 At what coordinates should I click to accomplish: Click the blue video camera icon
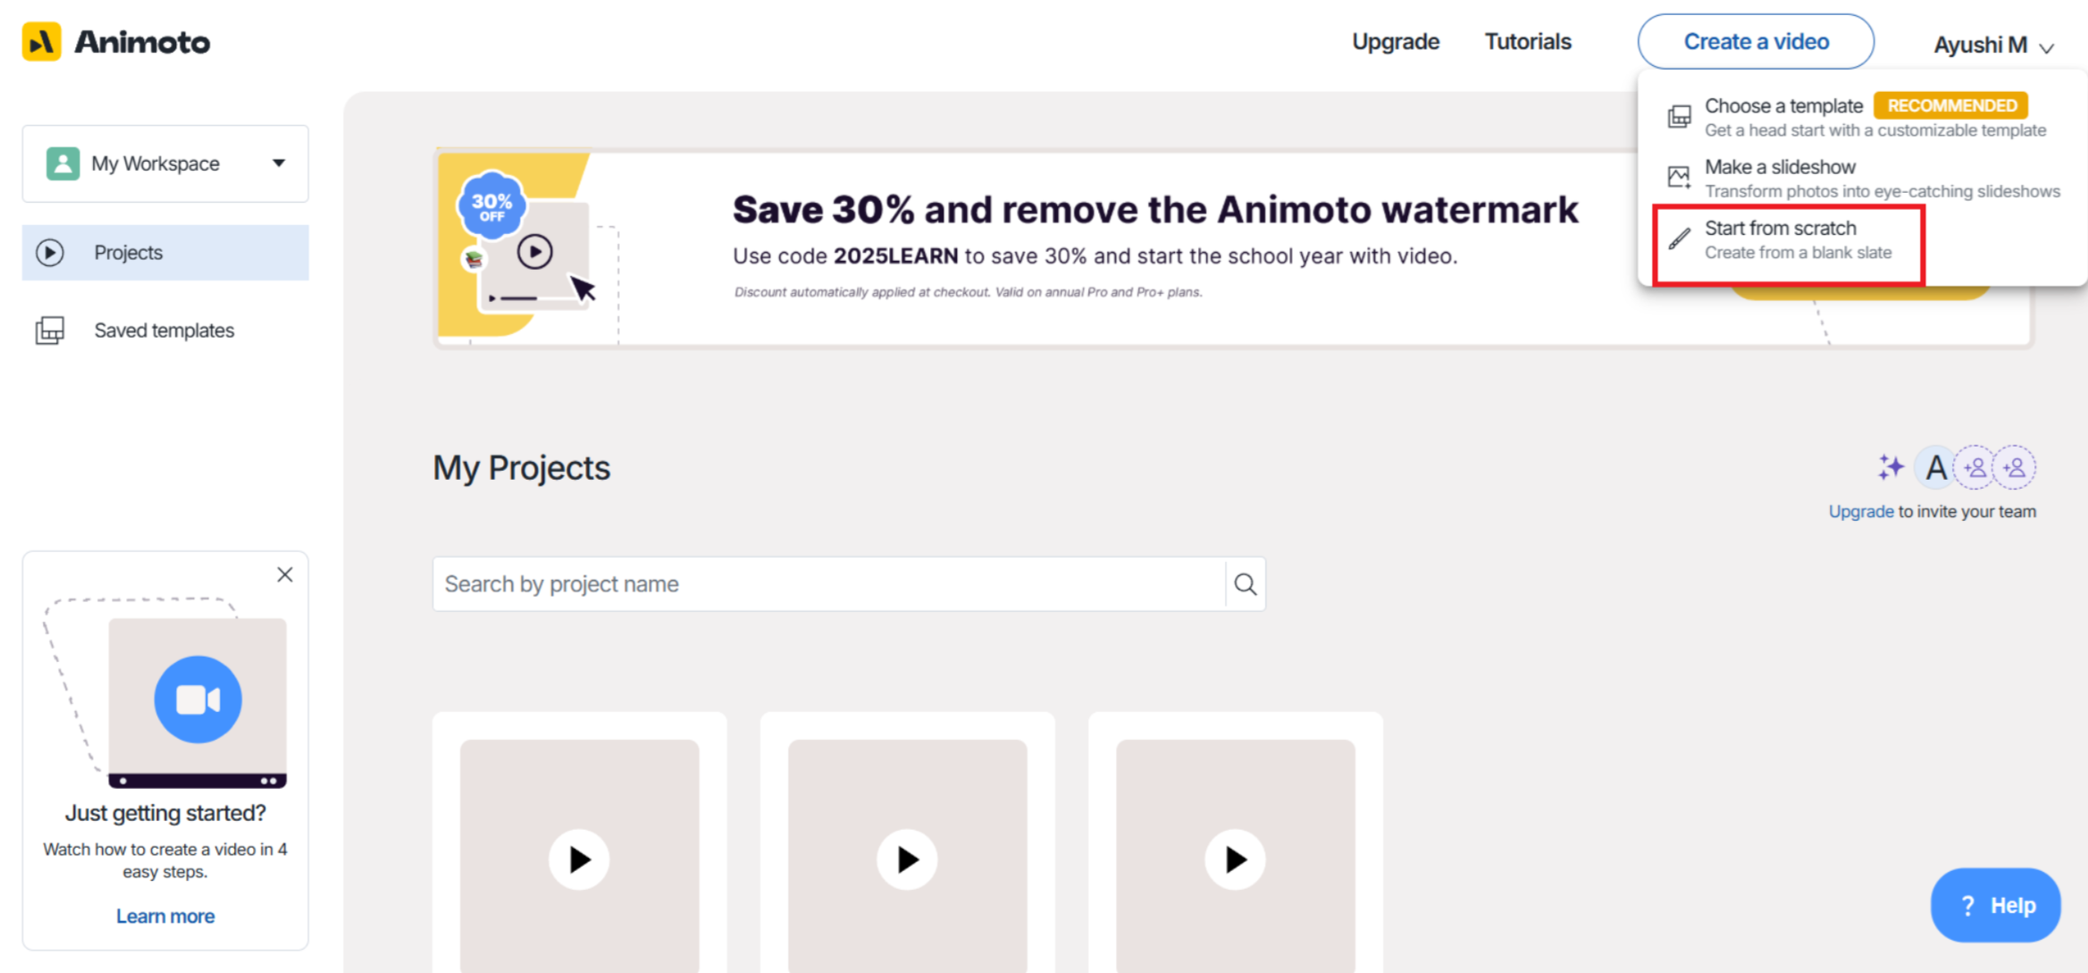[x=197, y=700]
